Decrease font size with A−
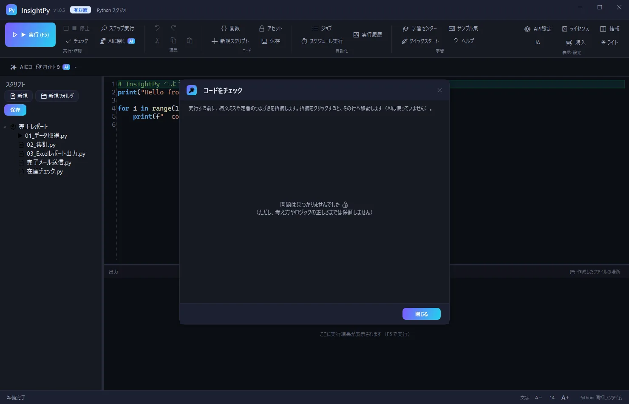 click(538, 398)
